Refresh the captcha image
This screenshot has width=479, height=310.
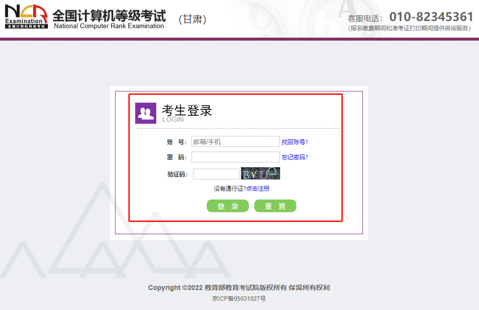260,173
